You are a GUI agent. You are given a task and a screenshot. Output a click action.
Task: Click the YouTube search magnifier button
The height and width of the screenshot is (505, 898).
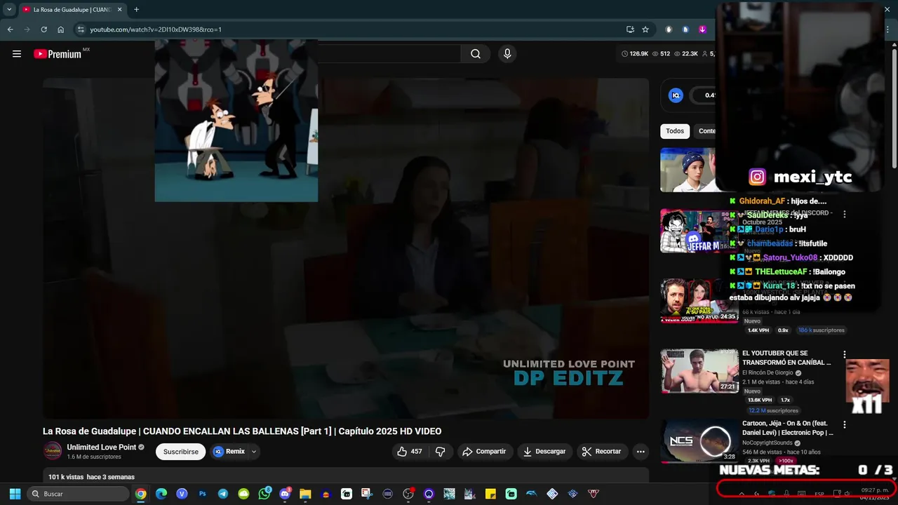tap(476, 54)
